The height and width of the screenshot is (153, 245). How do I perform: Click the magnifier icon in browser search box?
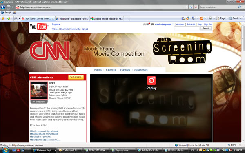coord(239,7)
